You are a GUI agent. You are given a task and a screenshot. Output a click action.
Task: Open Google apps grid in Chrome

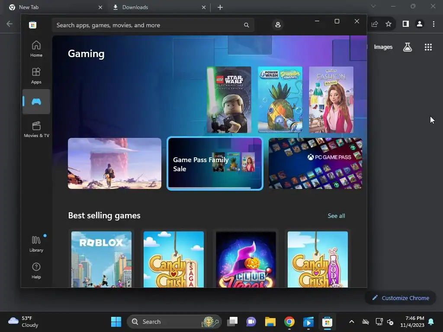click(428, 47)
